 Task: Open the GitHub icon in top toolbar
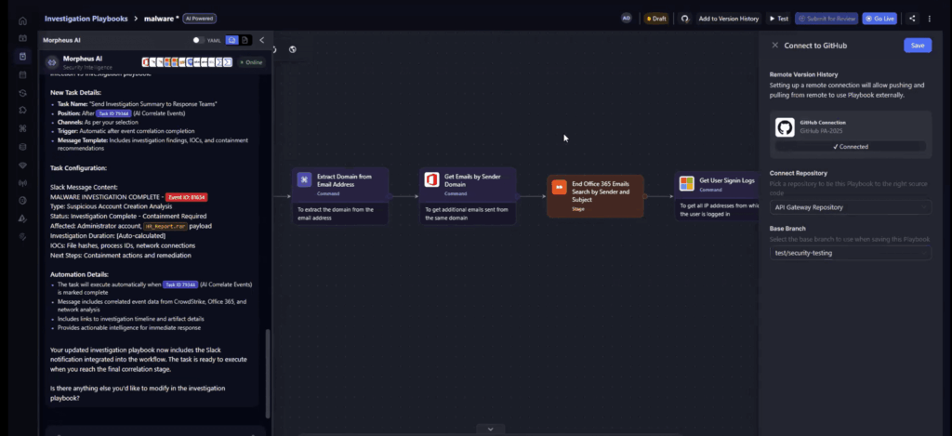click(685, 19)
